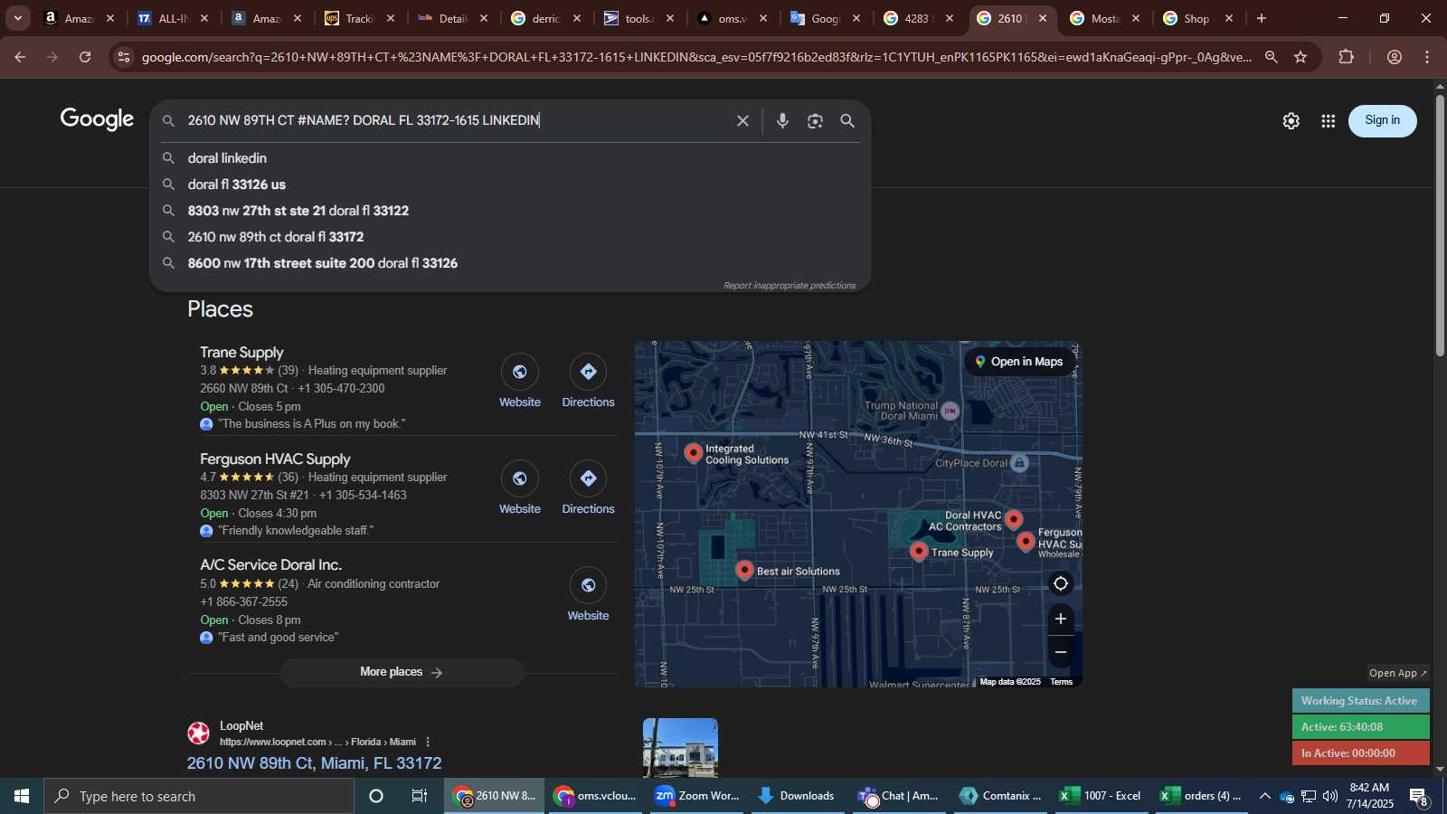Switch to the 4283 Google tab
Screen dimensions: 1447x814
917,18
